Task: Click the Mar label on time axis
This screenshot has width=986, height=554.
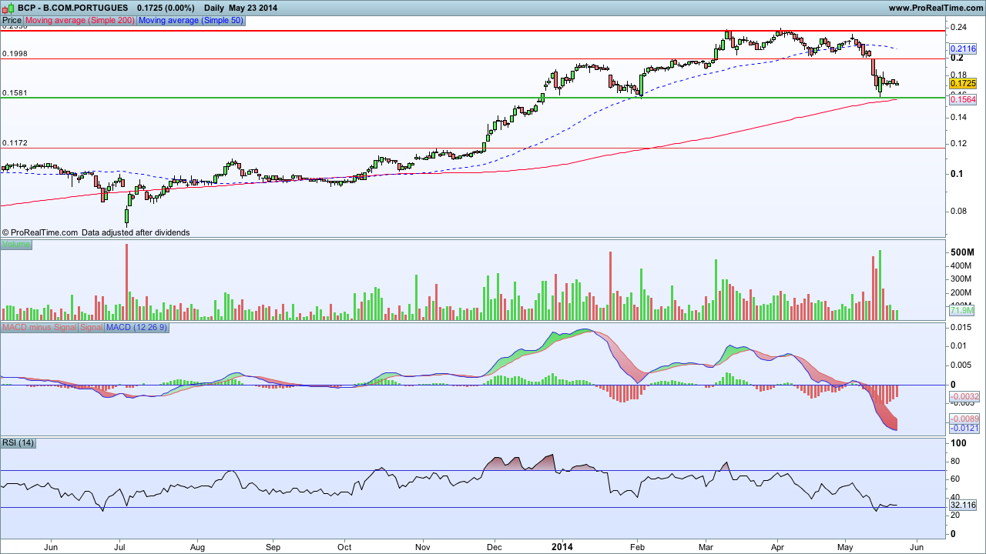Action: tap(706, 547)
